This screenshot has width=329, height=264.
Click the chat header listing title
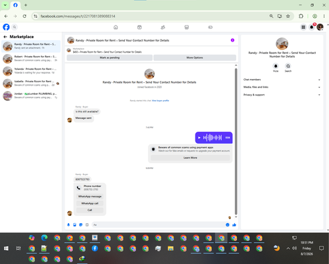(x=122, y=40)
